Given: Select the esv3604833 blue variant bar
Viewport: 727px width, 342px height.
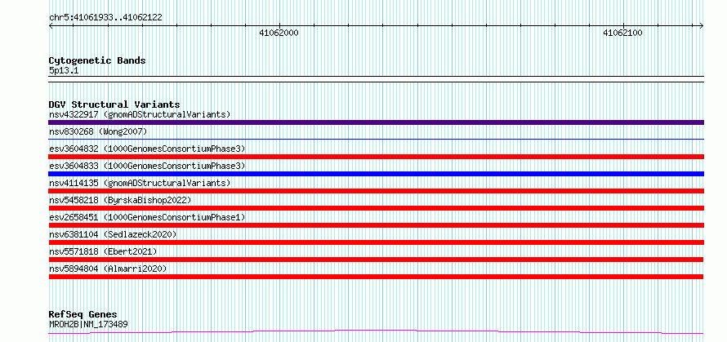Looking at the screenshot, I should tap(376, 174).
